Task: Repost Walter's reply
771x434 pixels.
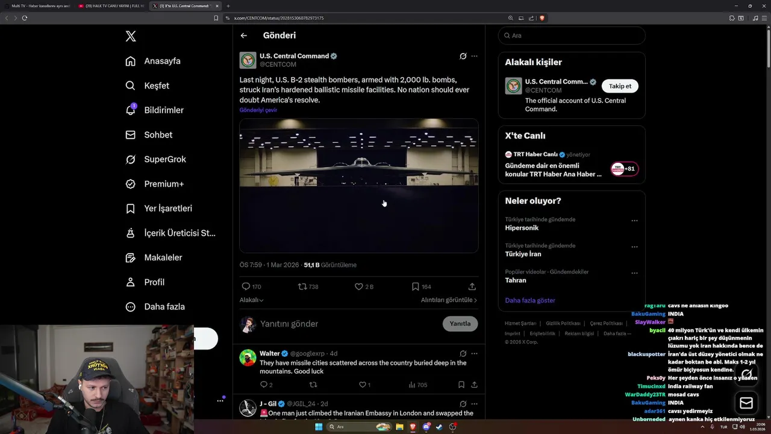Action: pos(313,385)
